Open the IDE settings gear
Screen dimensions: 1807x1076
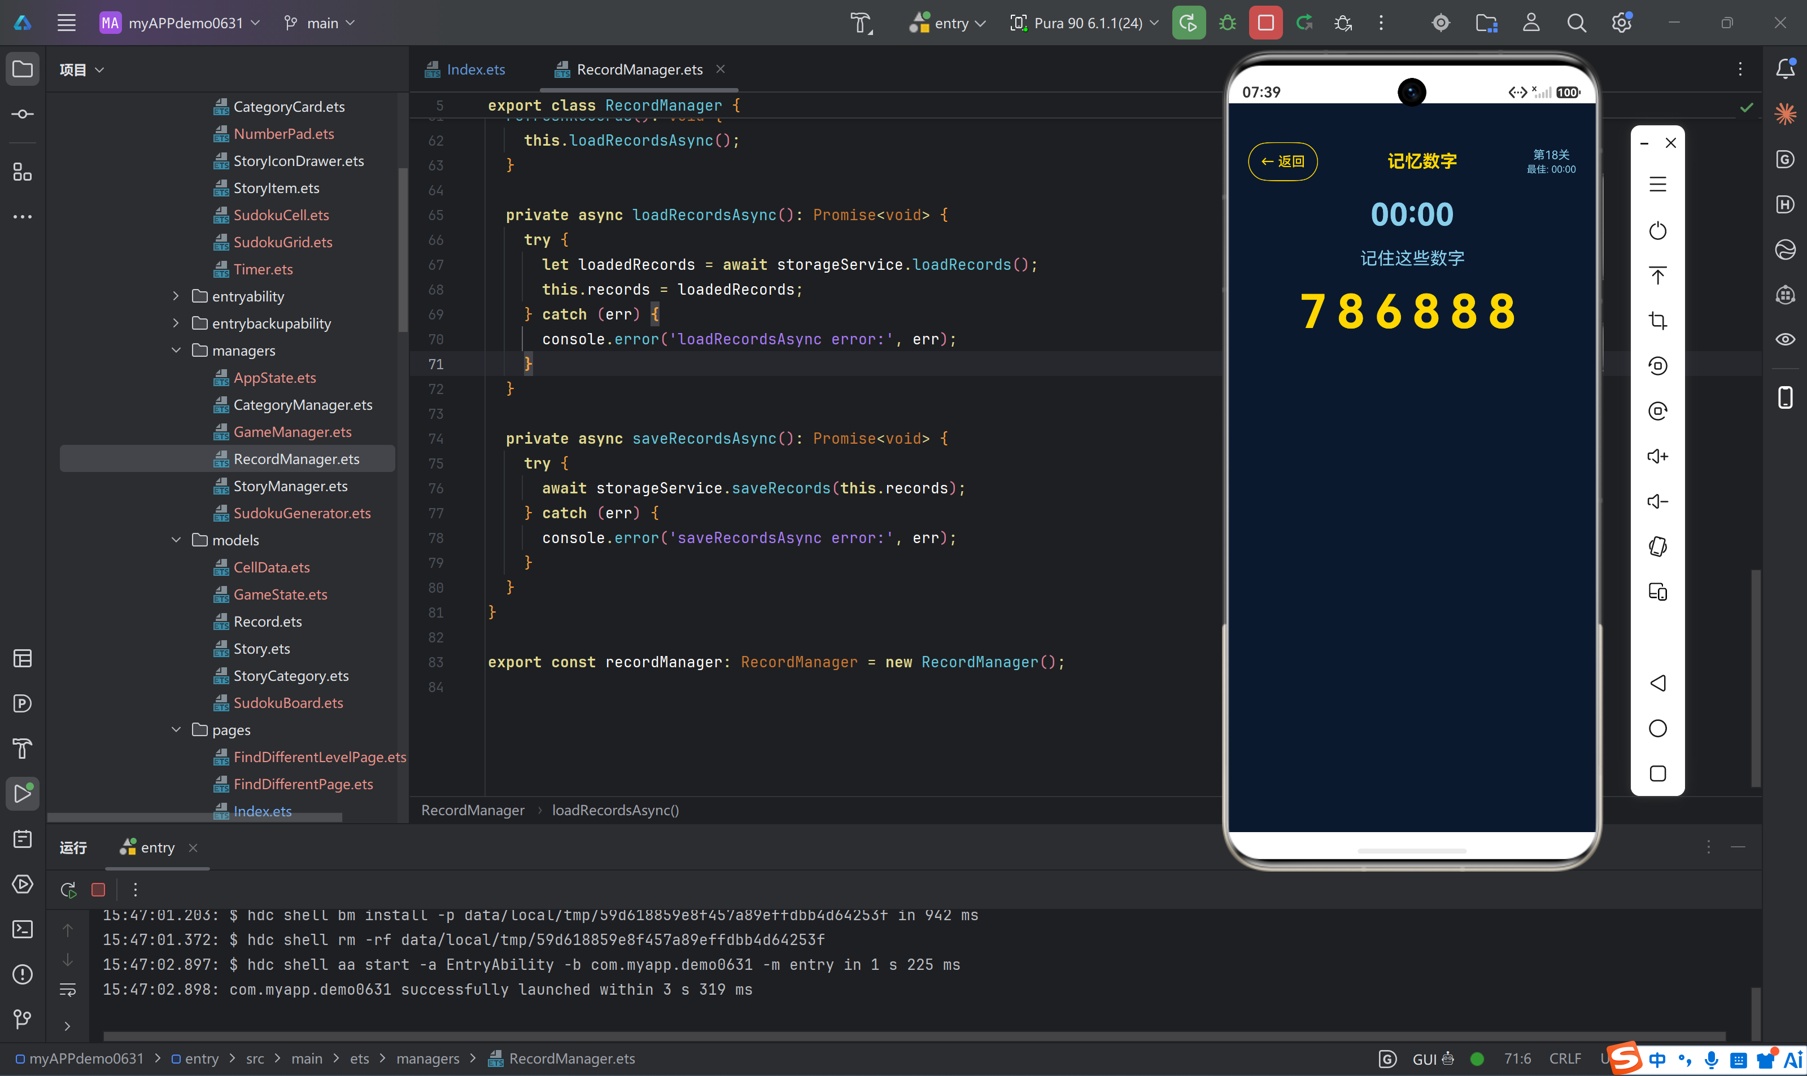[x=1621, y=23]
